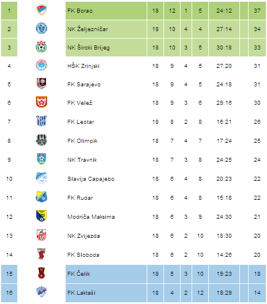Click the NK Široki Brijeg club crest
Viewport: 267px width, 304px height.
point(41,47)
